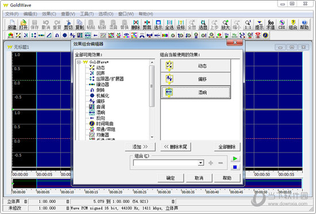Select the 混响 block in the chain list
The width and height of the screenshot is (316, 214).
tap(196, 92)
